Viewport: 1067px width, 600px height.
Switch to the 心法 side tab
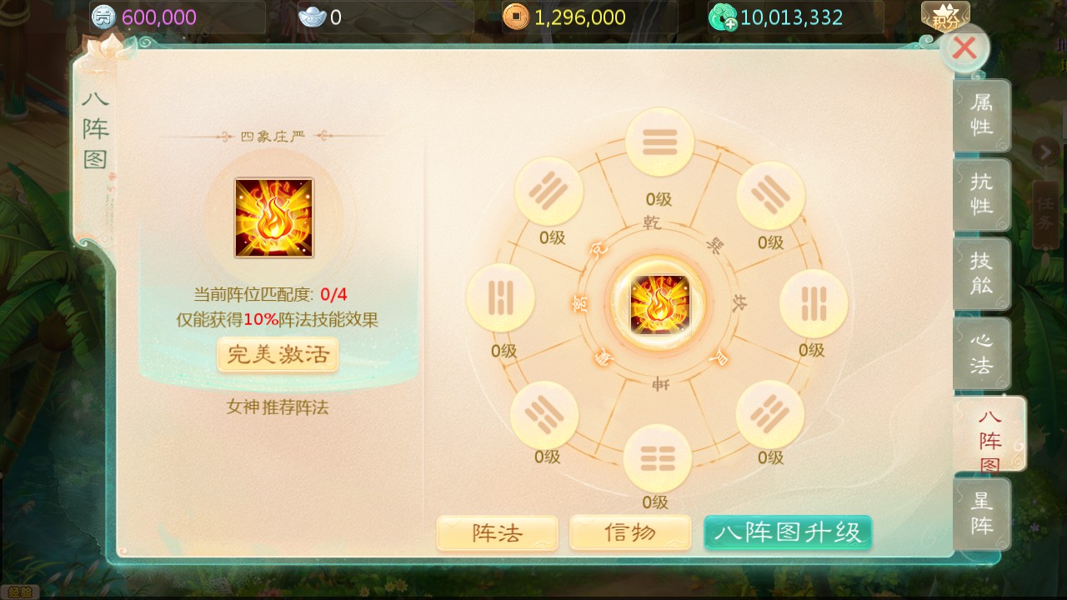[x=982, y=353]
